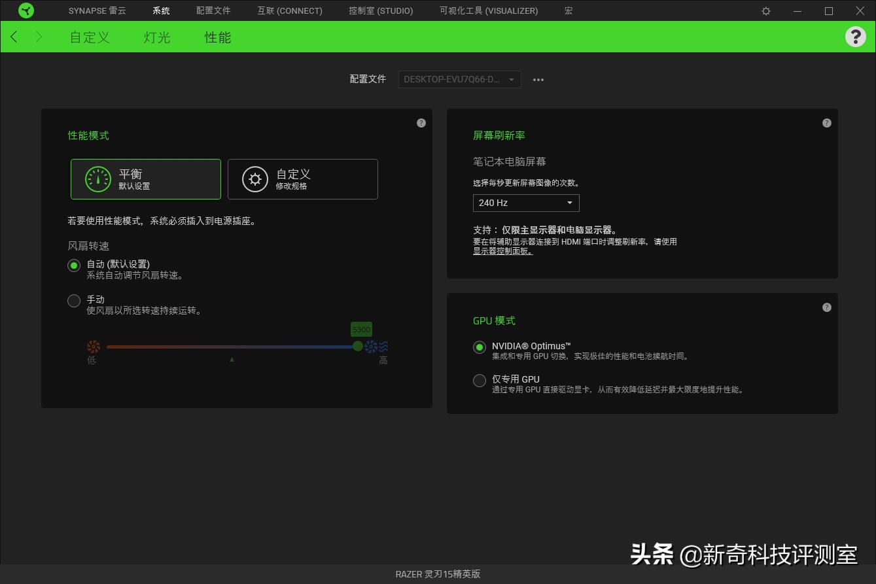
Task: Select NVIDIA Optimus GPU mode
Action: (x=480, y=347)
